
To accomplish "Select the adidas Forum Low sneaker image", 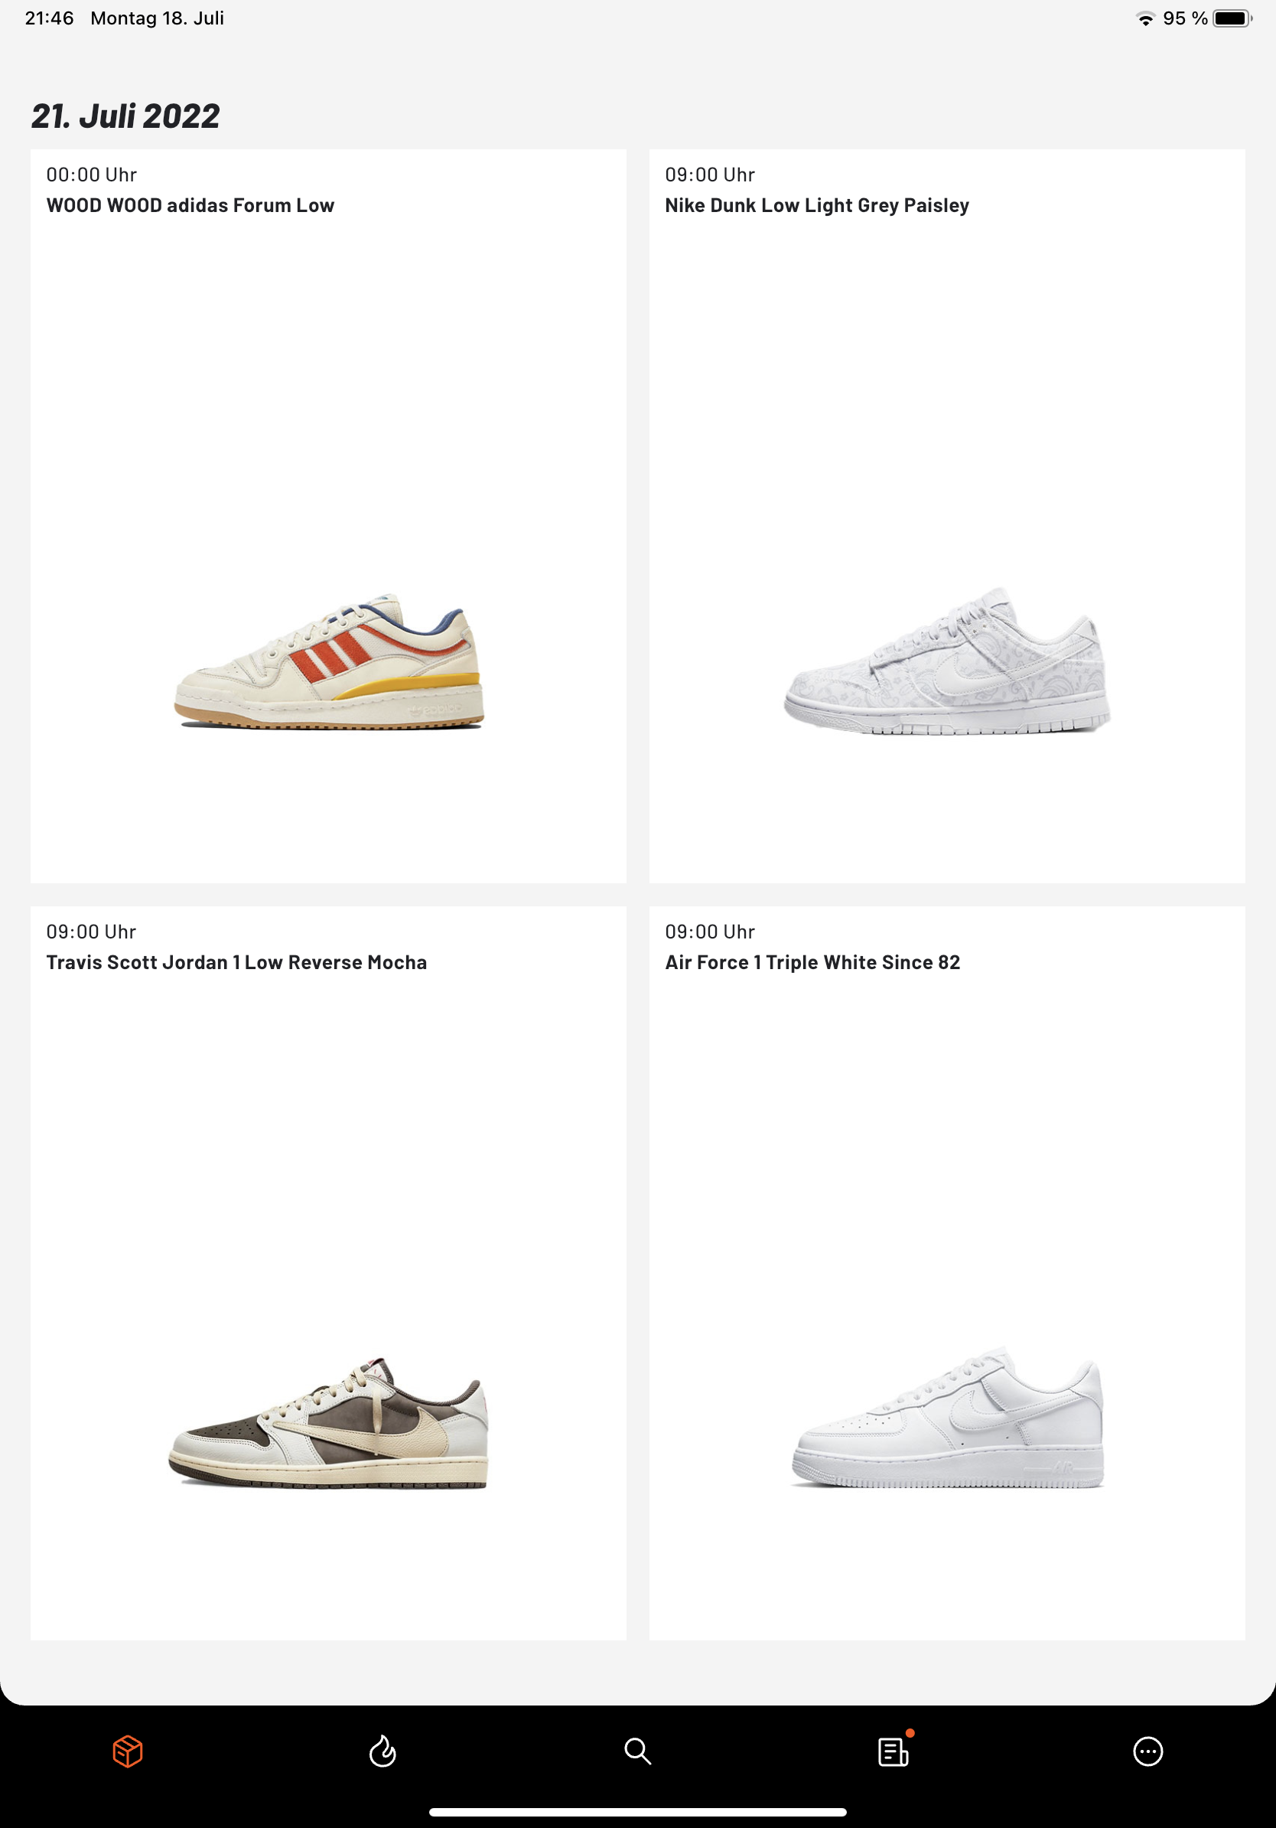I will pyautogui.click(x=328, y=661).
